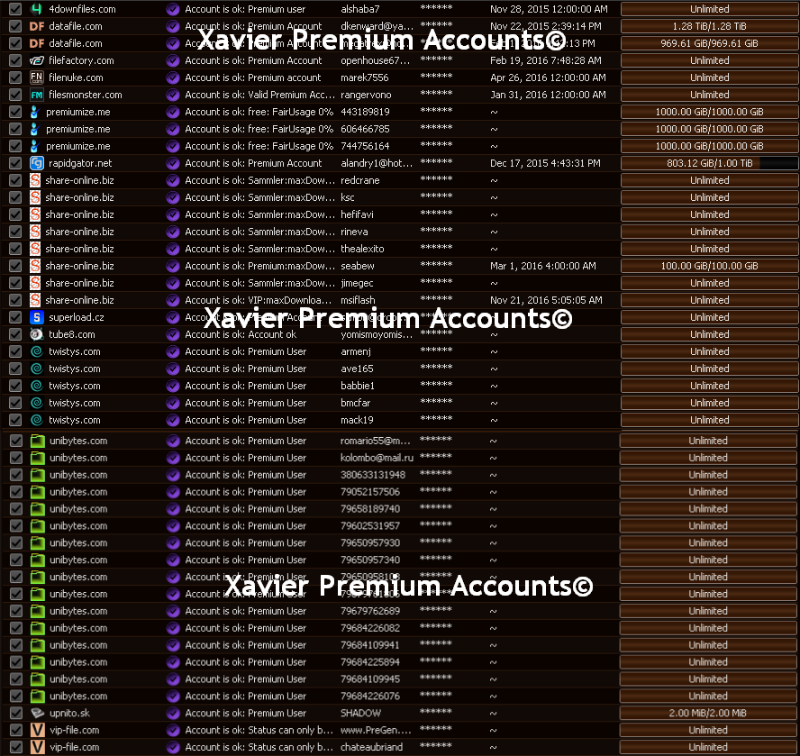Screen dimensions: 800x756
Task: Click the rapidgator.net host icon
Action: pos(36,163)
